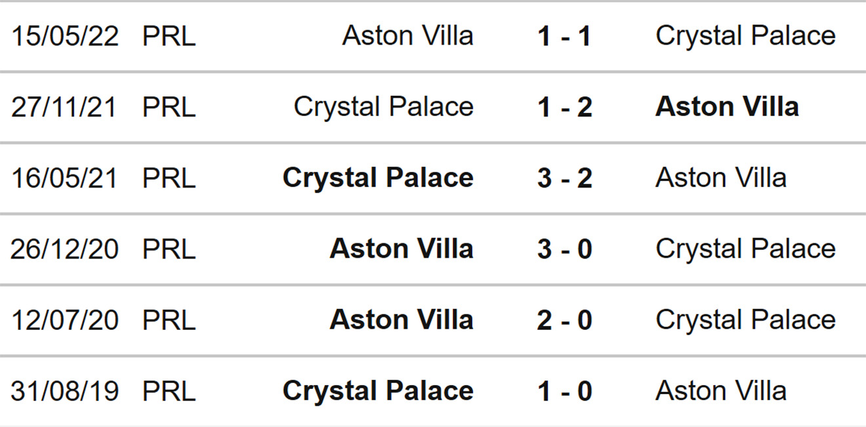866x427 pixels.
Task: Click away team Aston Villa in 16/05/21 row
Action: pos(721,178)
